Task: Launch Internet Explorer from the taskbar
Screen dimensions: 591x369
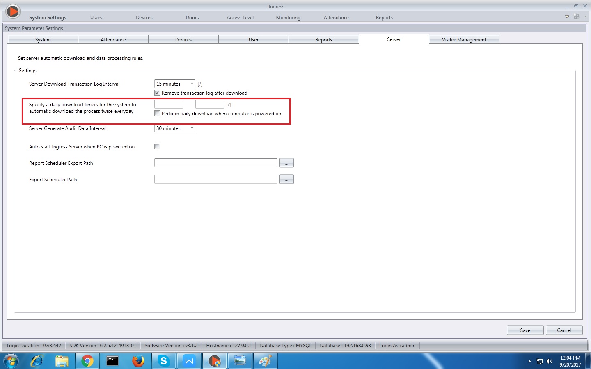Action: [x=37, y=361]
